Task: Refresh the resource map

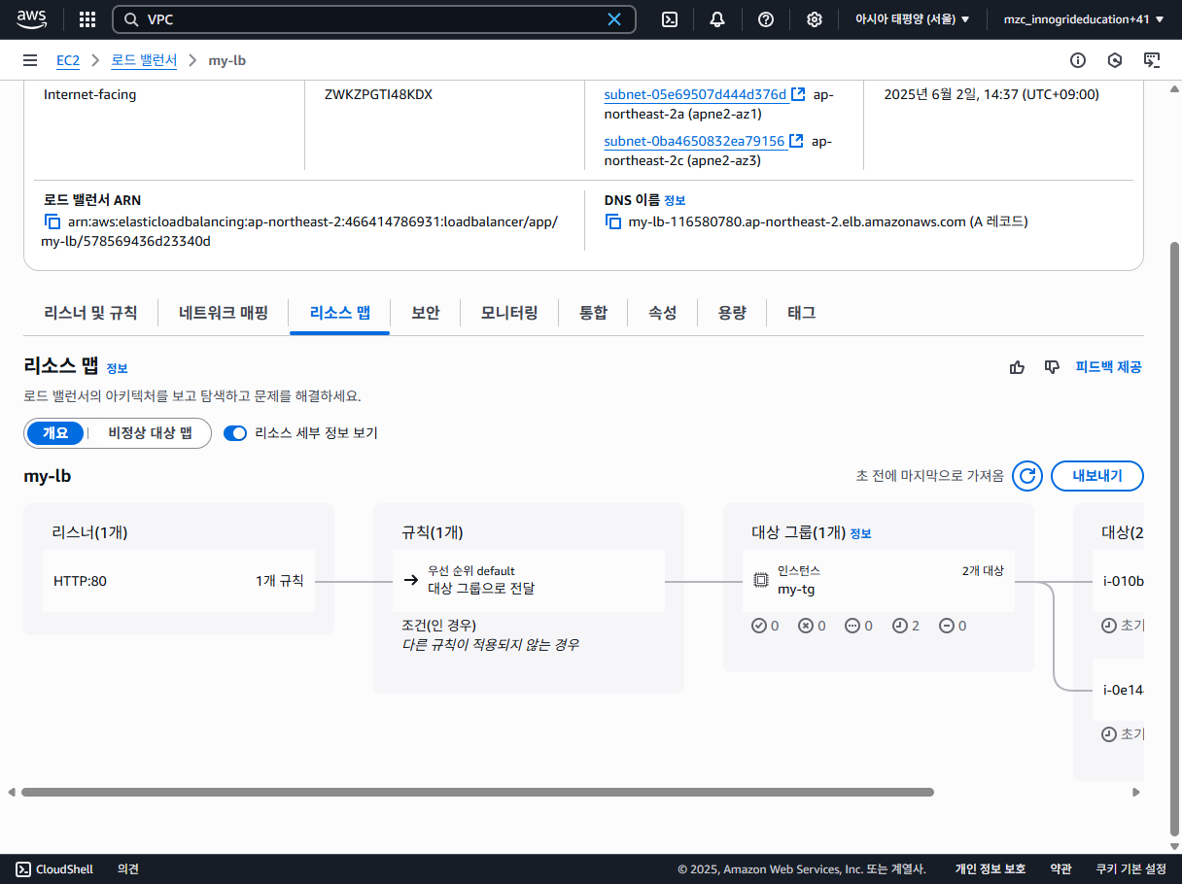Action: pos(1027,476)
